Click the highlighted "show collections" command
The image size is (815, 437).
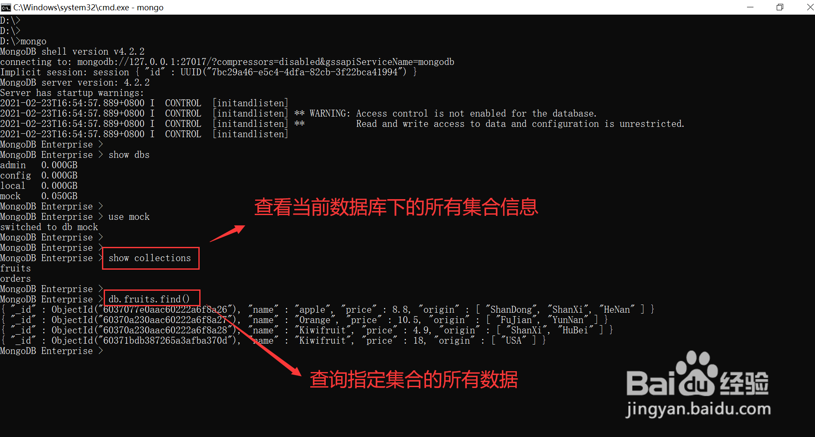(150, 258)
